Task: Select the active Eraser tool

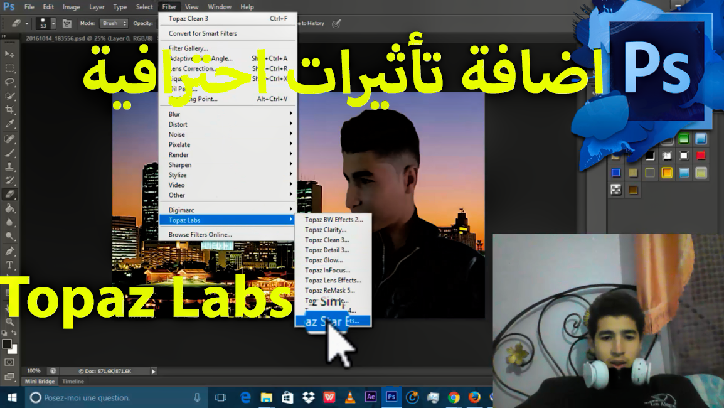Action: click(9, 195)
